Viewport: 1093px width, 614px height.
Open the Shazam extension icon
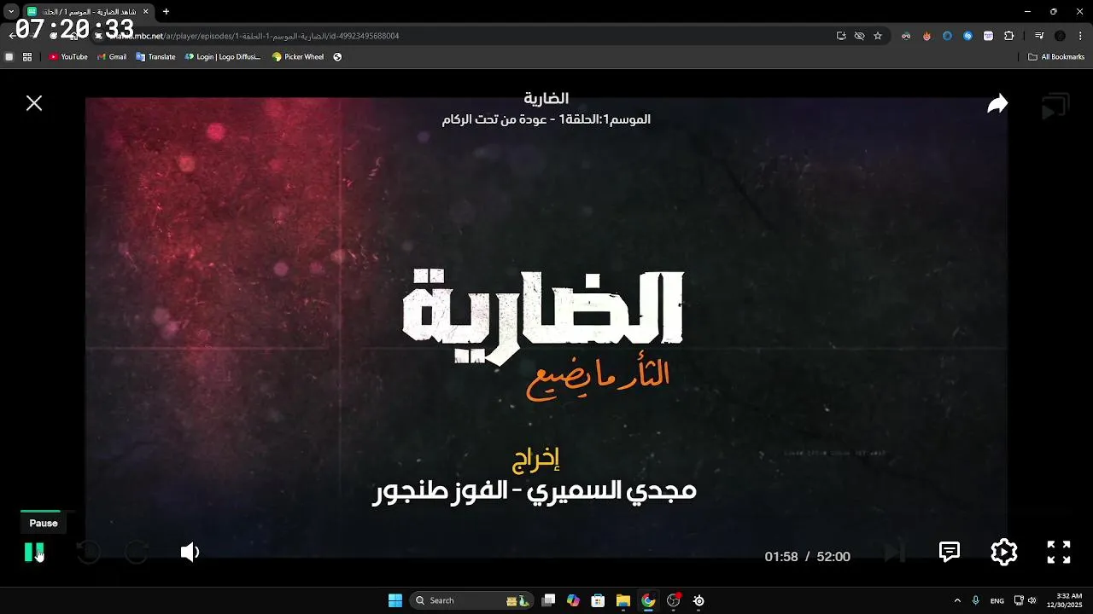[967, 36]
